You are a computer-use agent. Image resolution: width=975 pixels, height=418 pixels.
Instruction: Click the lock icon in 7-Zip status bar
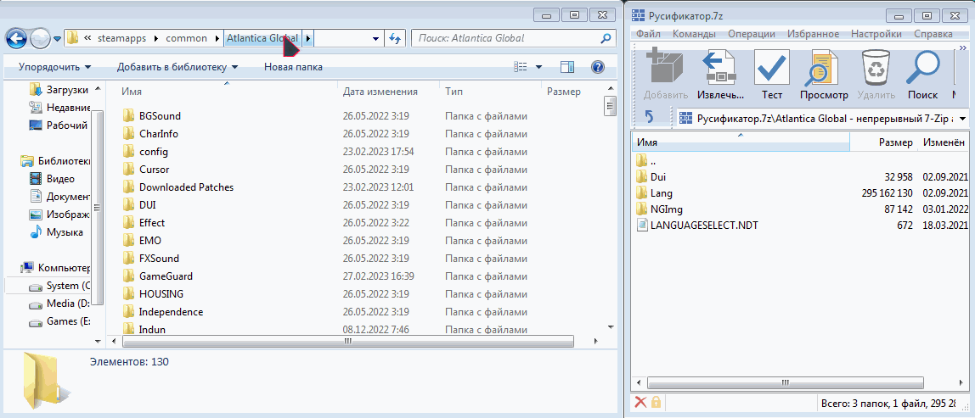(x=656, y=403)
